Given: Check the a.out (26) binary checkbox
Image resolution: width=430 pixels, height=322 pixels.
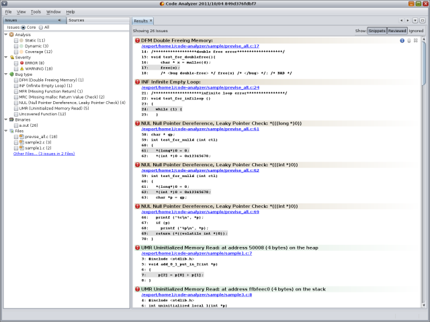Looking at the screenshot, I should tap(16, 125).
